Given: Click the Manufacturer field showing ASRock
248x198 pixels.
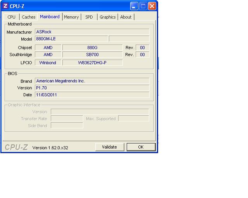Looking at the screenshot, I should click(x=92, y=32).
